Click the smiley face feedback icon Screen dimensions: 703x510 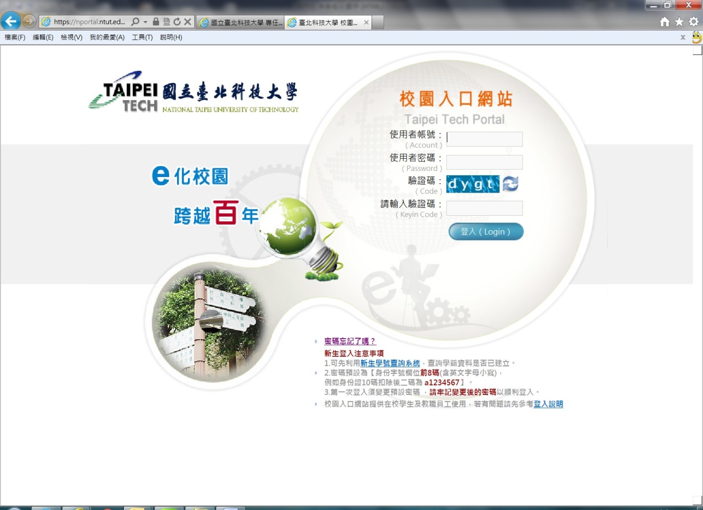coord(696,38)
